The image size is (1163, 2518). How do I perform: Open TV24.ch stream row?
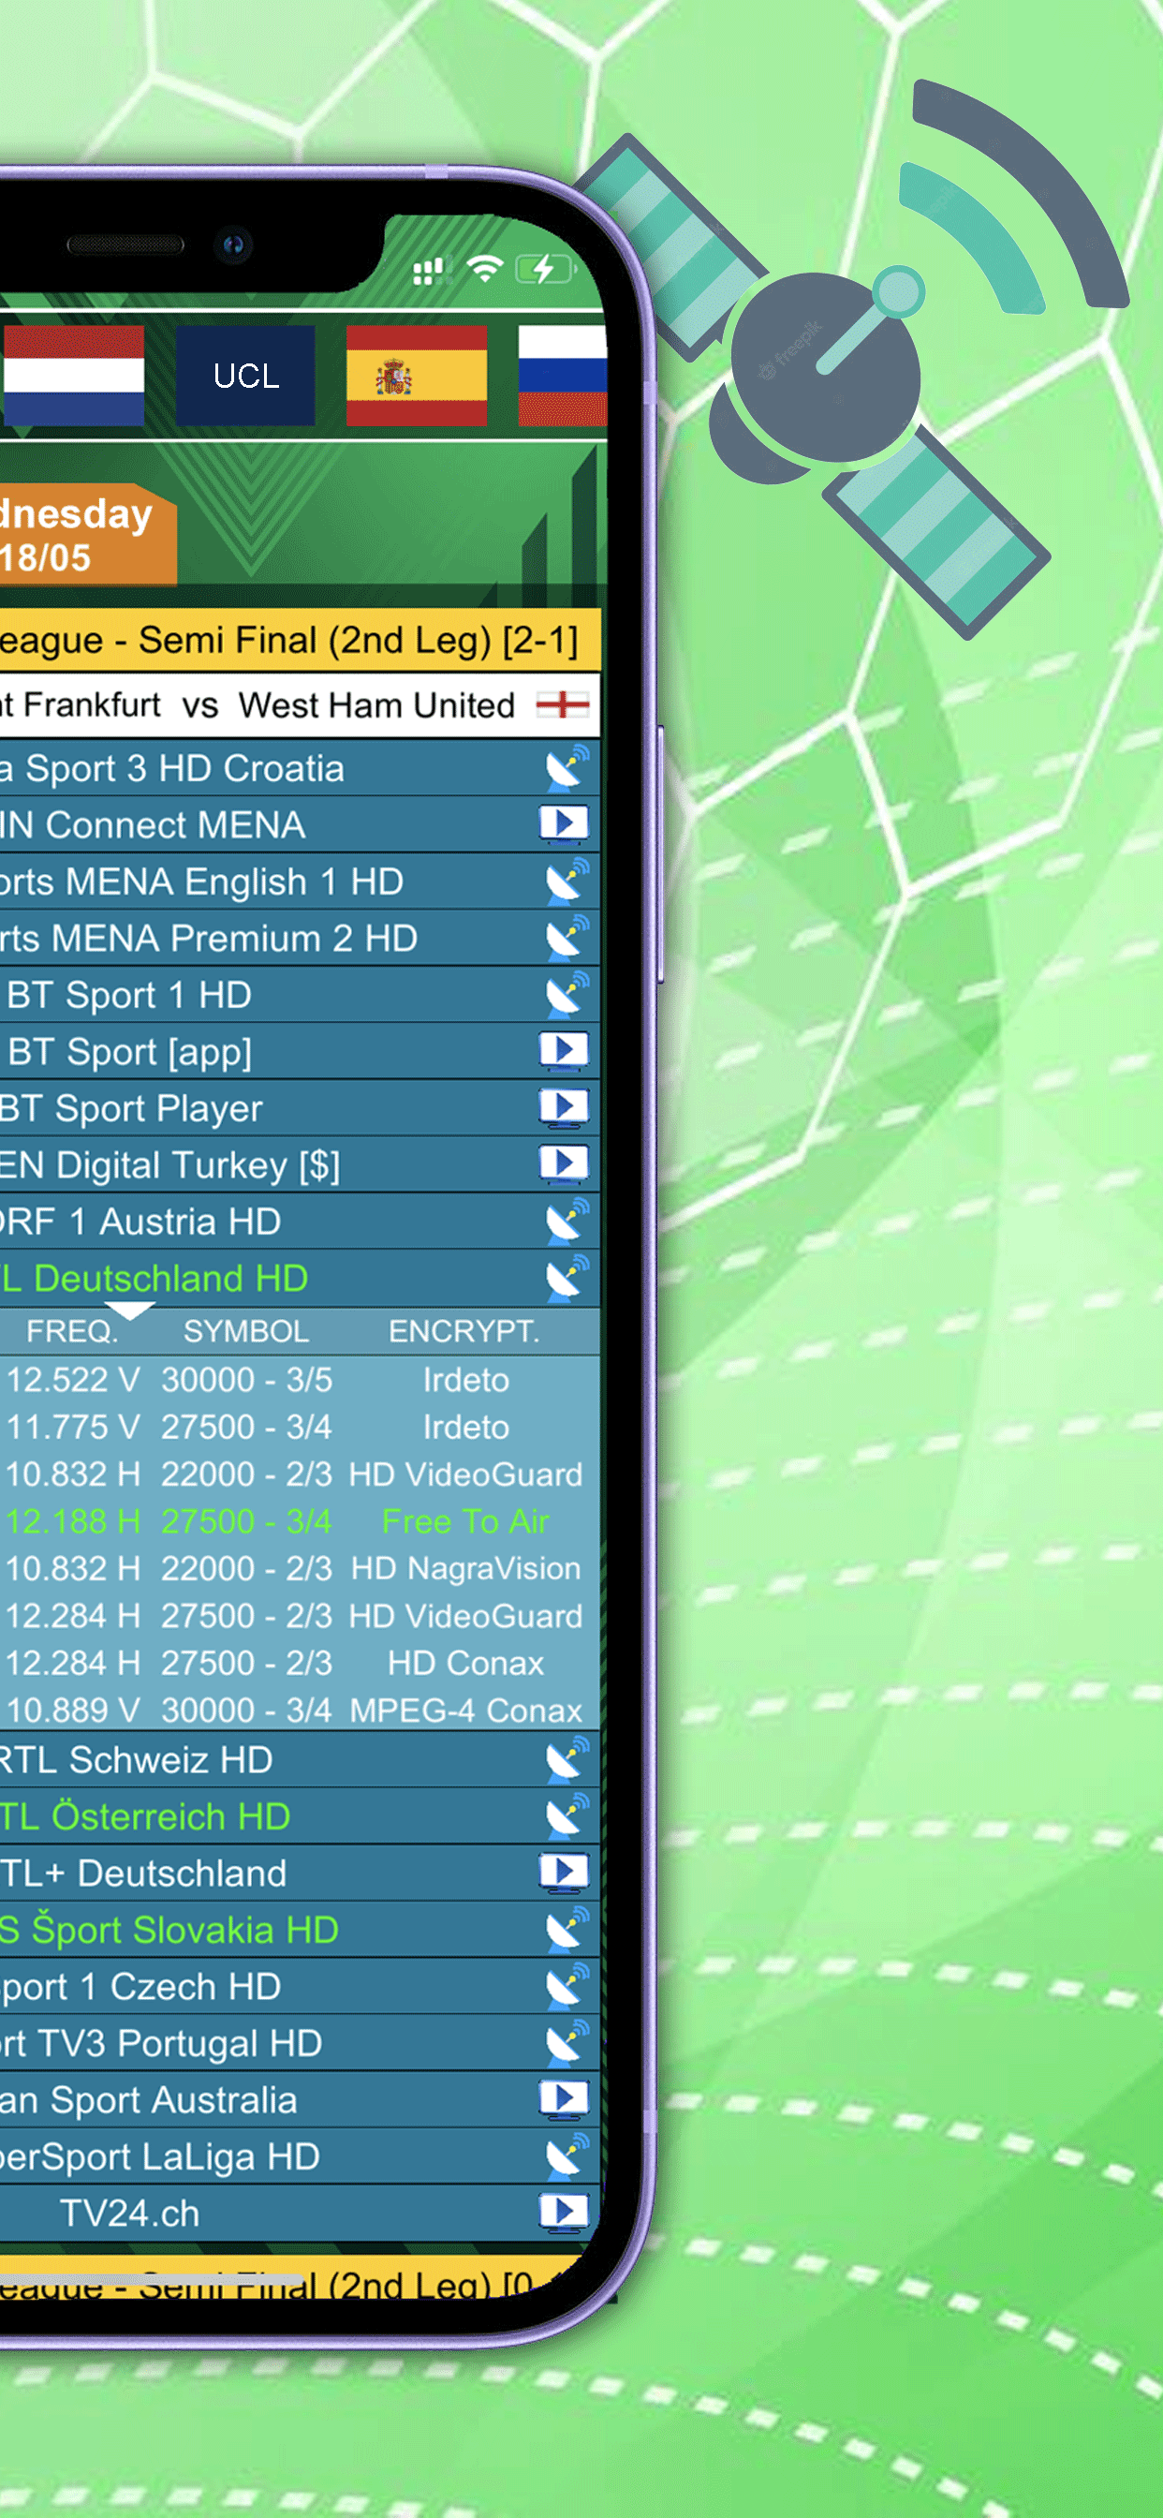click(299, 2213)
